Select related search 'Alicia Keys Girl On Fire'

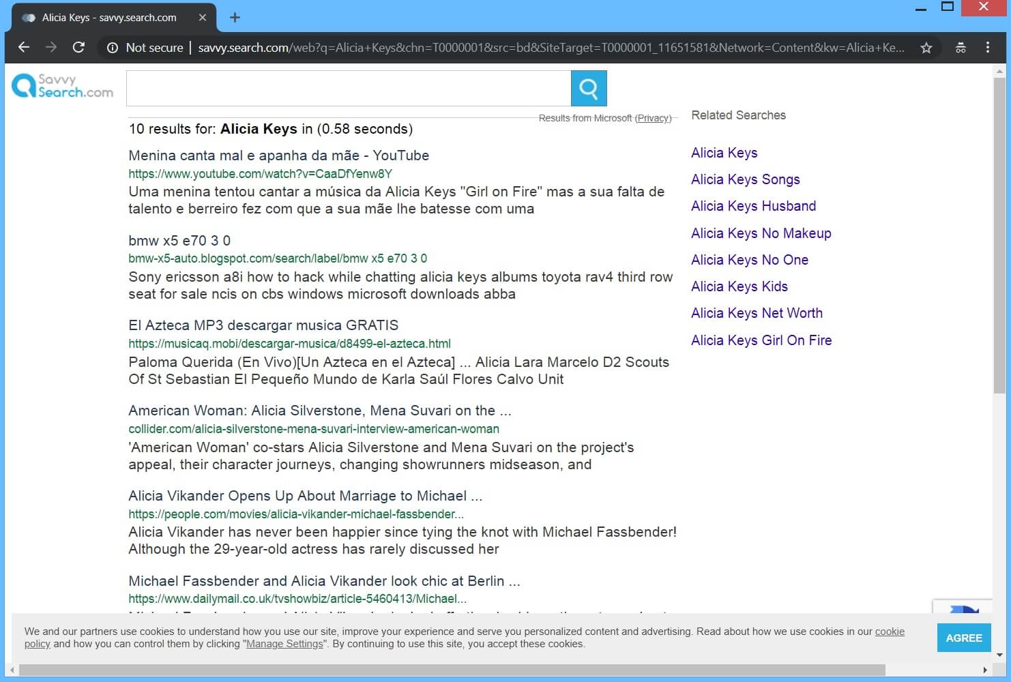[x=761, y=340]
